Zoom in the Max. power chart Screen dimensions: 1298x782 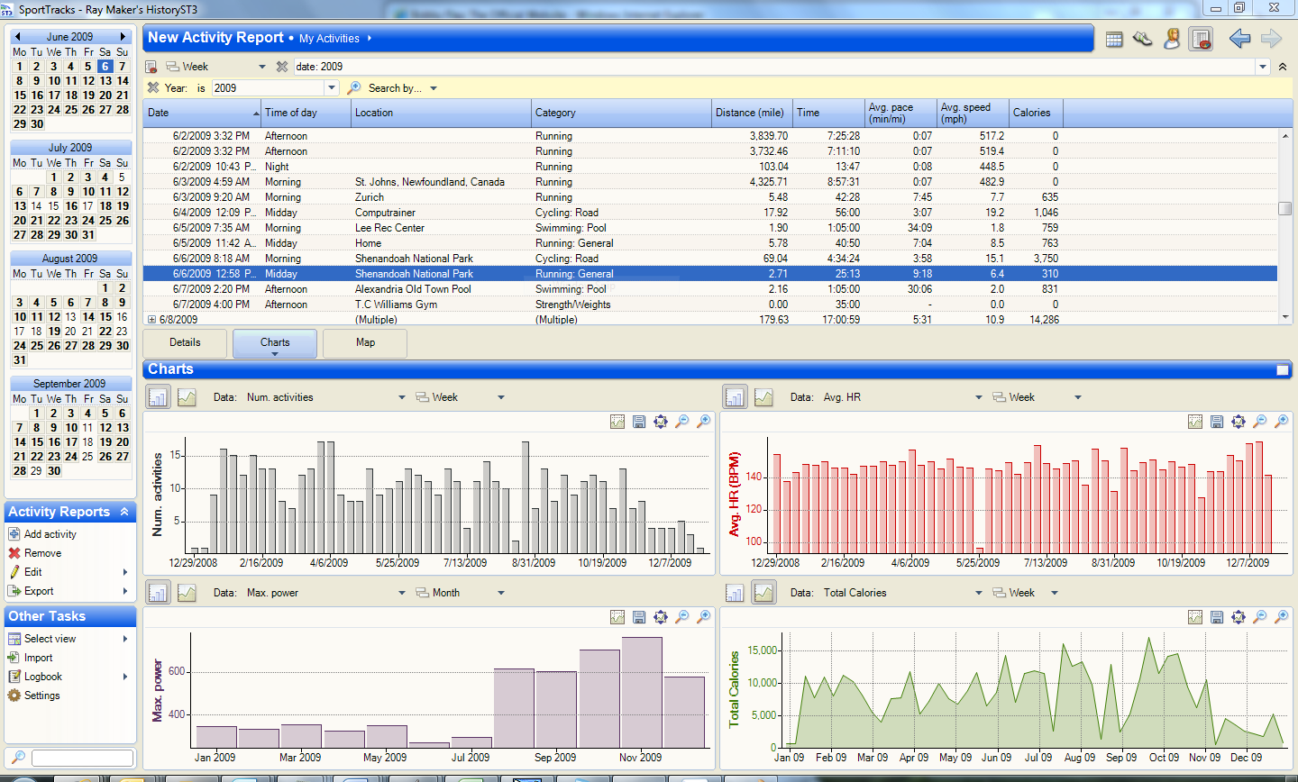coord(704,617)
